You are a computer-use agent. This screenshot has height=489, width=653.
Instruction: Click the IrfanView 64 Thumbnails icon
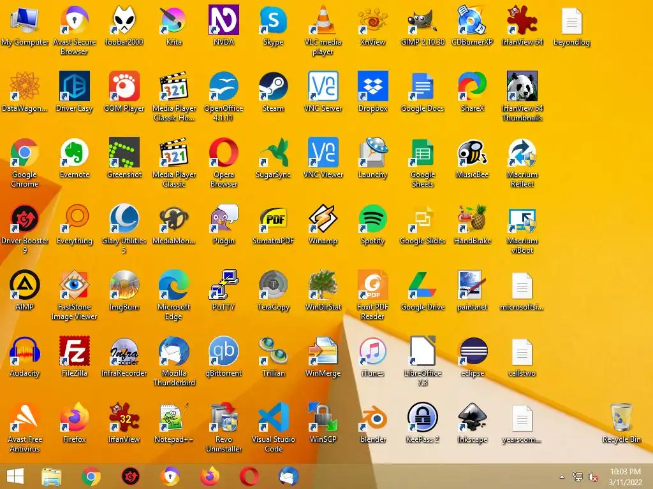522,86
